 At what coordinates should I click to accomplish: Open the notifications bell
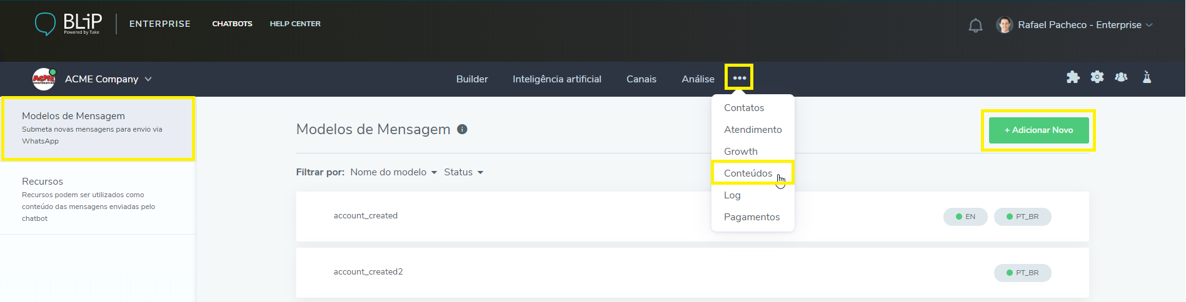[975, 26]
